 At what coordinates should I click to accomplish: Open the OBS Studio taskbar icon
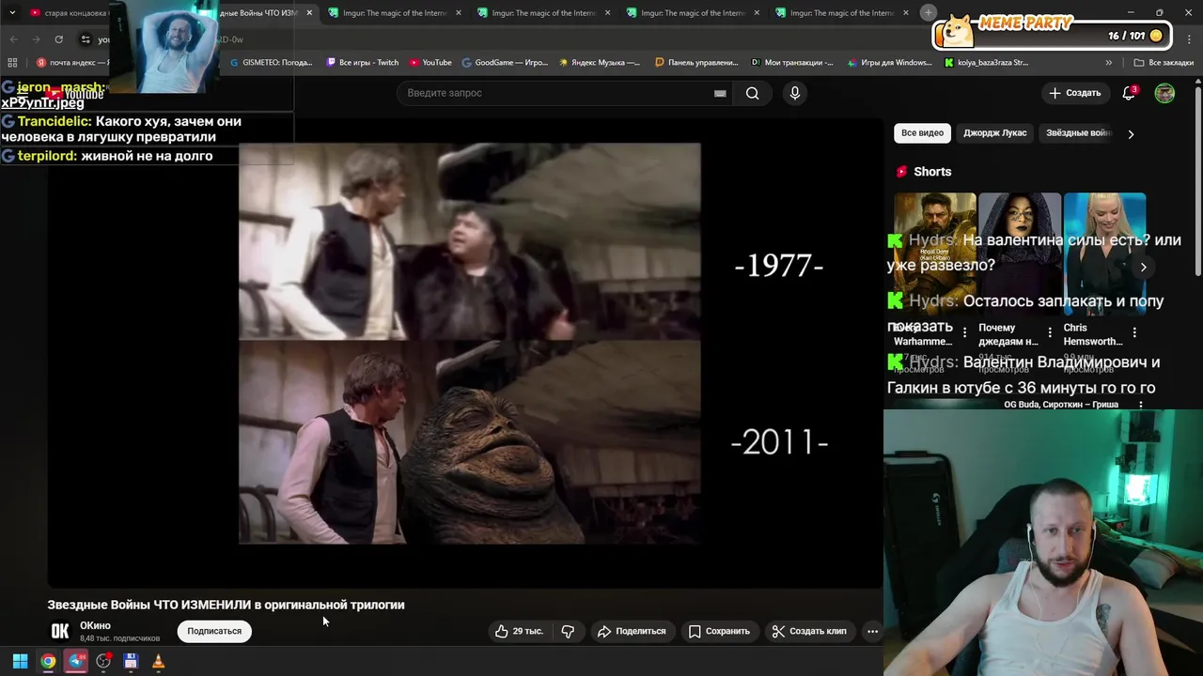(103, 661)
